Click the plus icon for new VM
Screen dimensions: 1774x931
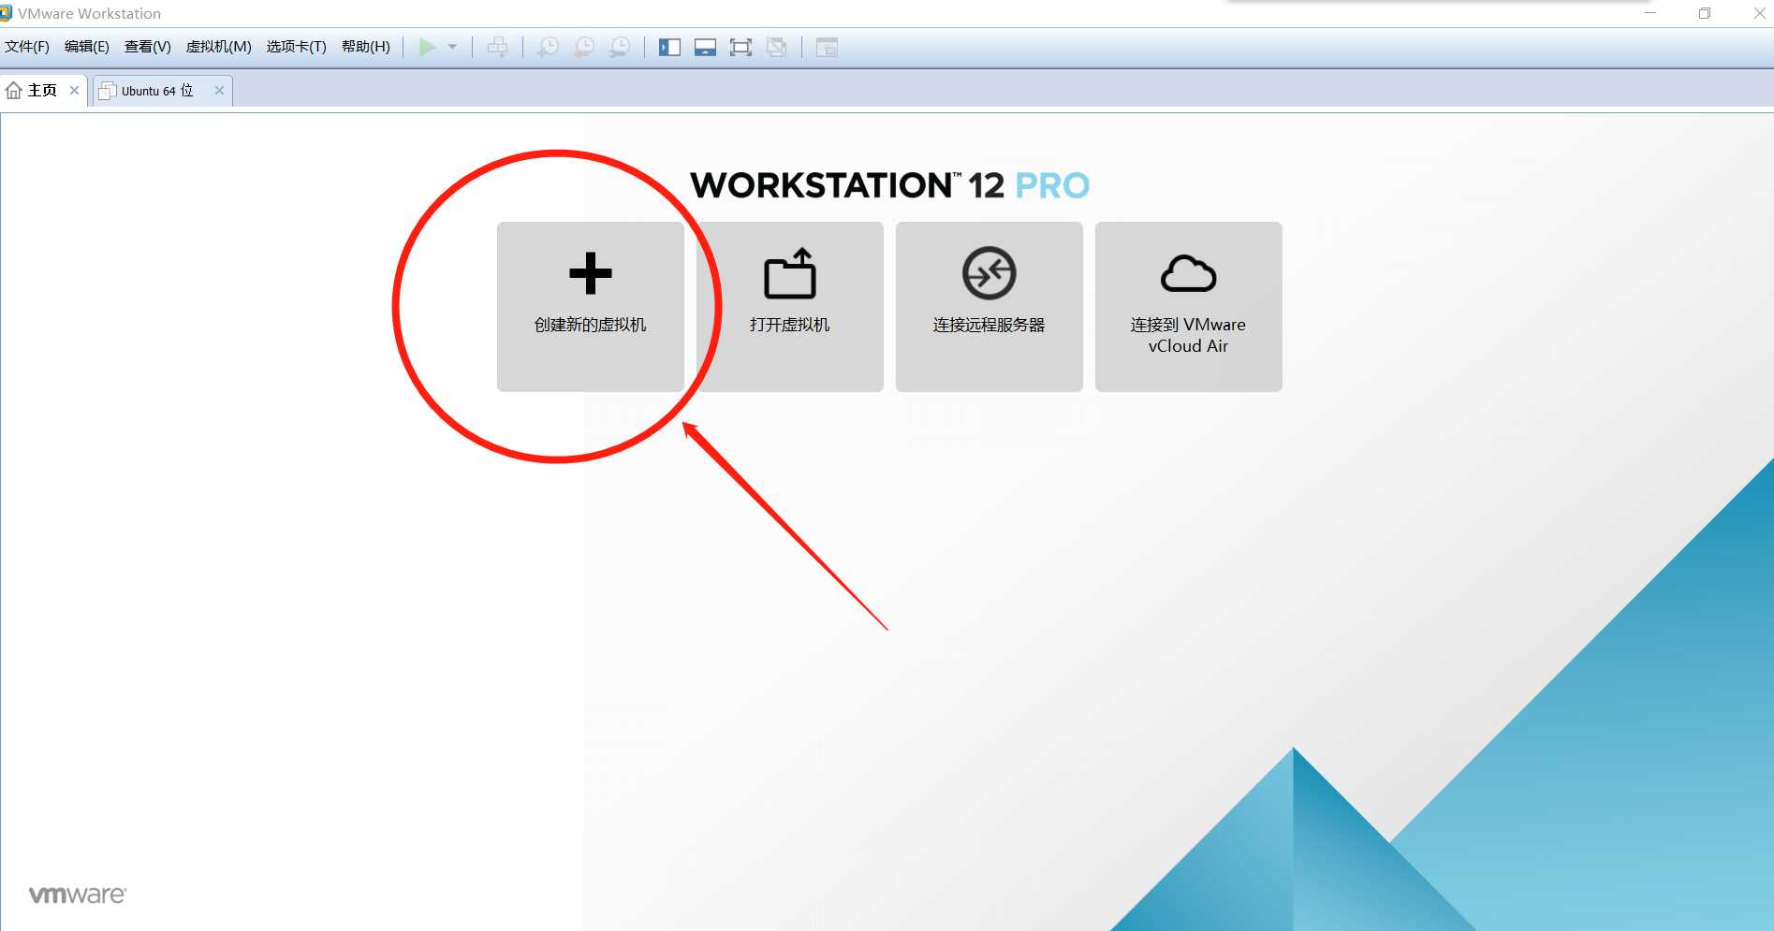coord(591,273)
